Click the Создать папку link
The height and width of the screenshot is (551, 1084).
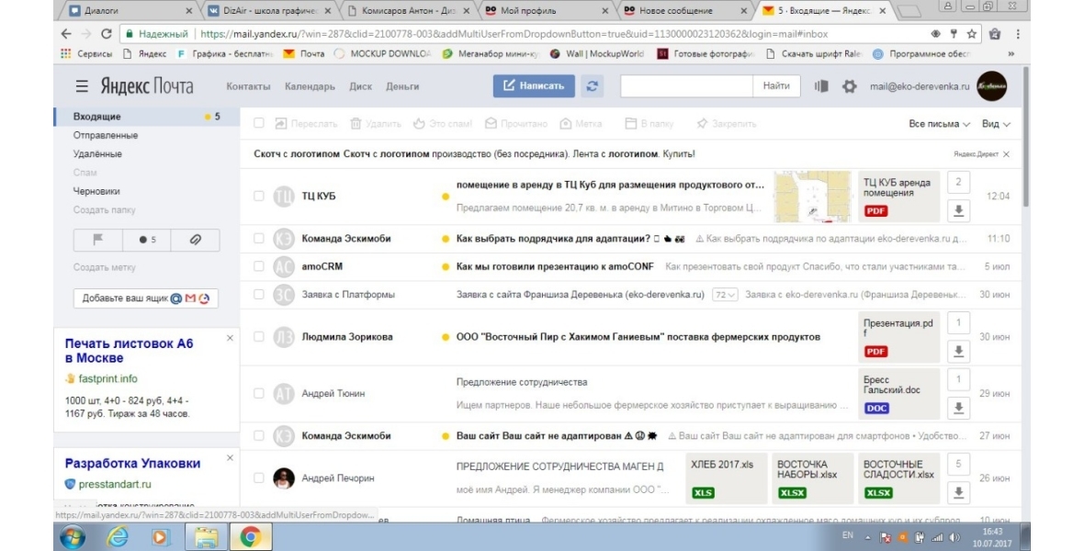pyautogui.click(x=105, y=210)
